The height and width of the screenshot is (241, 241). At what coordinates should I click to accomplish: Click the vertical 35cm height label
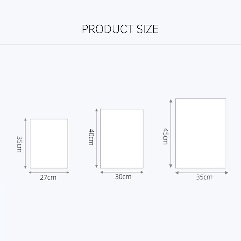pyautogui.click(x=20, y=144)
